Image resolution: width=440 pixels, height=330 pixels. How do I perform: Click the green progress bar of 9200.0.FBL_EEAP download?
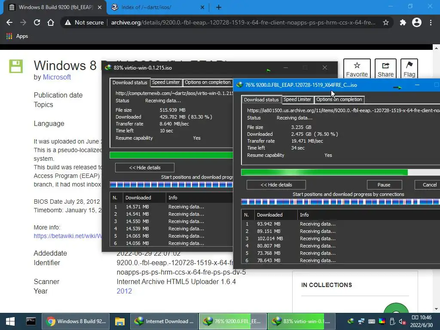pos(324,172)
